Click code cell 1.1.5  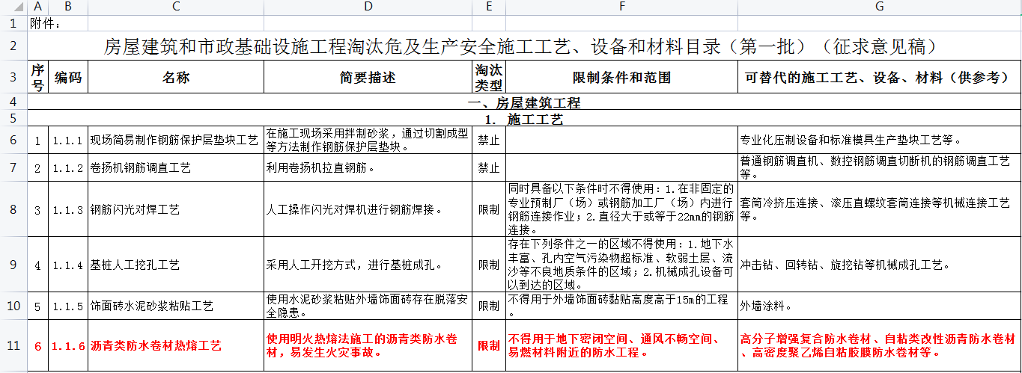tap(68, 306)
